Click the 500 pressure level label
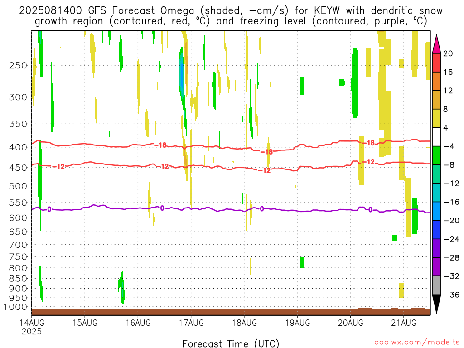 (18, 186)
